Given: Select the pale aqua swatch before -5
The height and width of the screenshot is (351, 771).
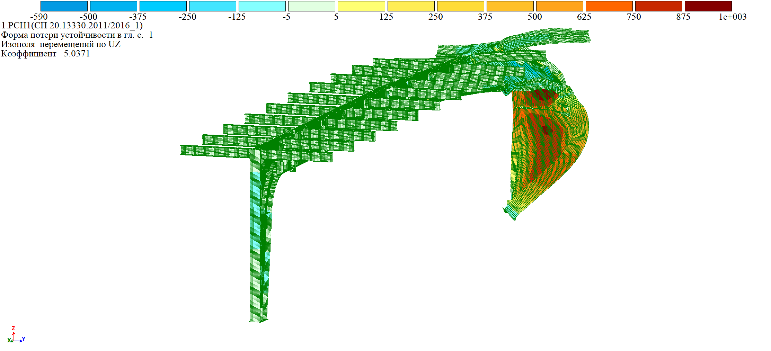Looking at the screenshot, I should click(x=262, y=6).
